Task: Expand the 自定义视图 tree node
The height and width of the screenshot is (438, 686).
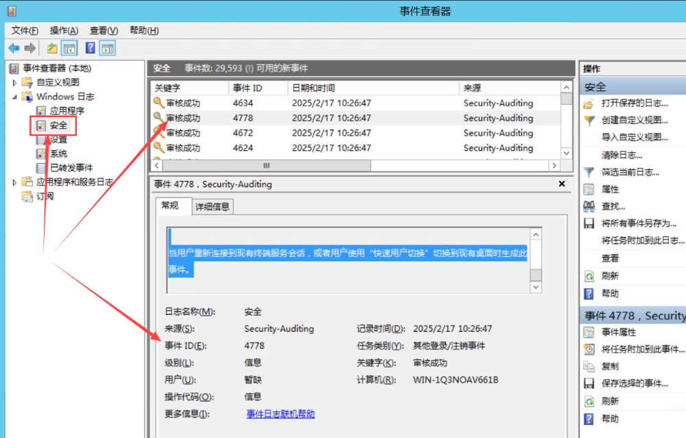Action: pos(15,82)
